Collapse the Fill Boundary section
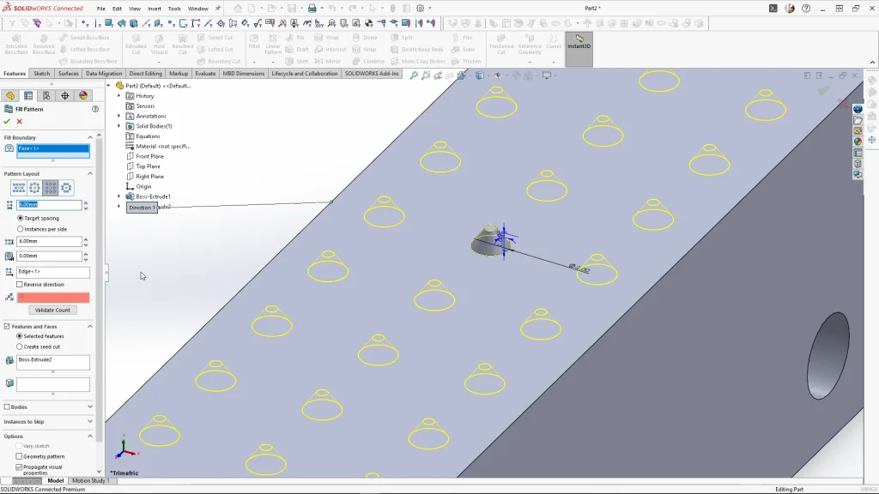The width and height of the screenshot is (879, 494). coord(90,137)
